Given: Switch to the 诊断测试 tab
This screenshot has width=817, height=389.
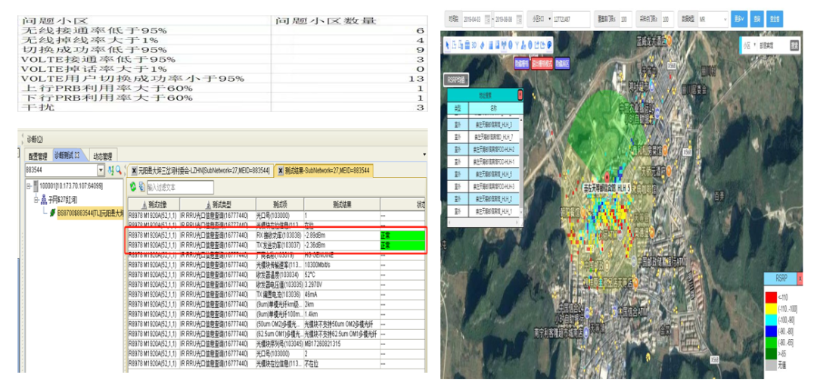Looking at the screenshot, I should [x=68, y=155].
